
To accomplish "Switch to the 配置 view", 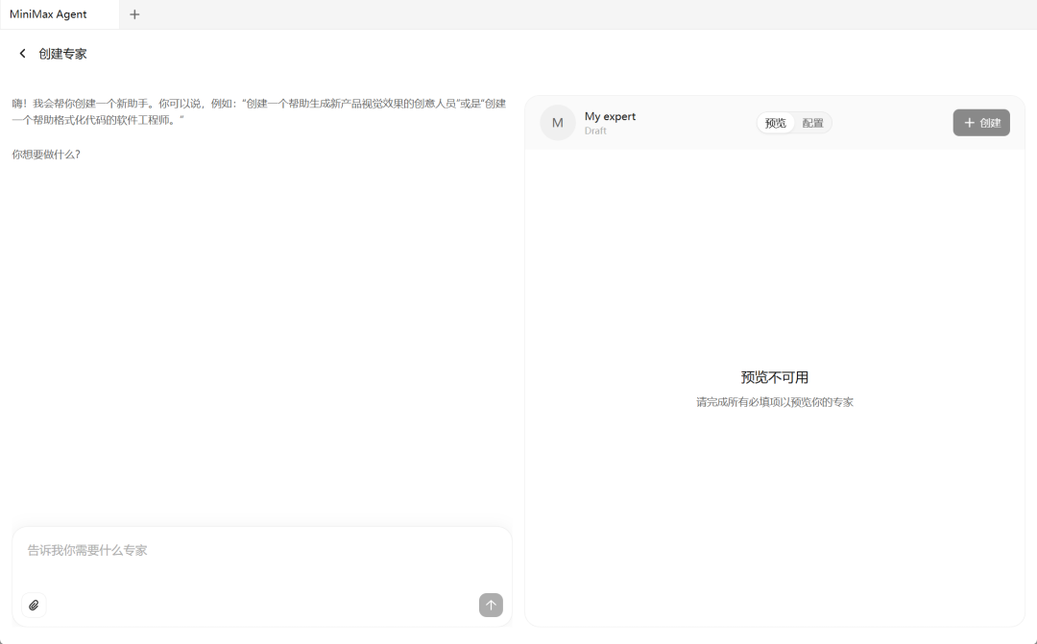I will pyautogui.click(x=812, y=122).
